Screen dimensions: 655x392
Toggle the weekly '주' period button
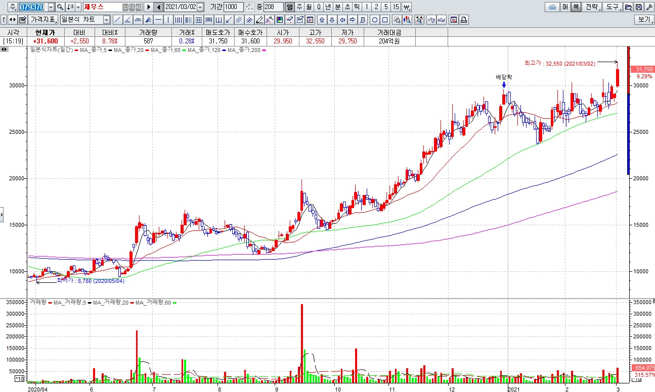coord(299,7)
